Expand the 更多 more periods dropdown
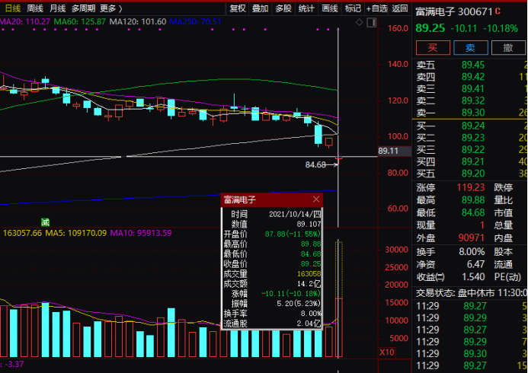The height and width of the screenshot is (373, 528). point(110,8)
